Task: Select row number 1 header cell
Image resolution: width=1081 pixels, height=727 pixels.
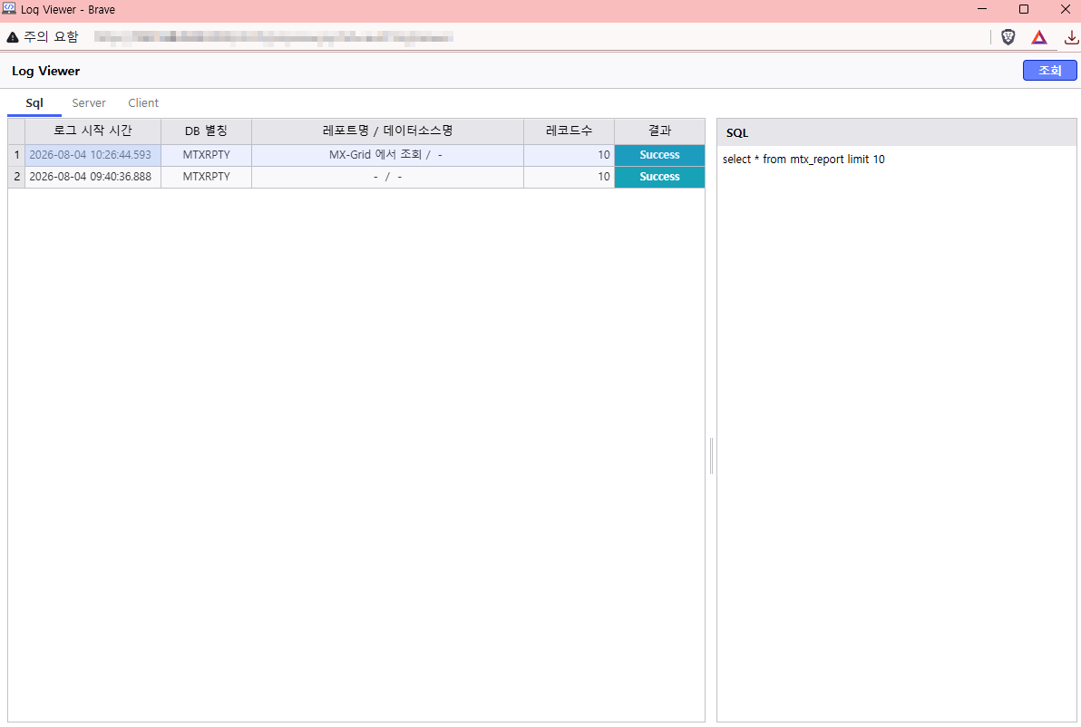Action: [16, 155]
